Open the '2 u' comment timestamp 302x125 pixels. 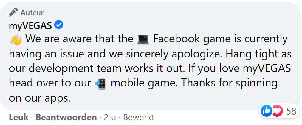coord(110,118)
